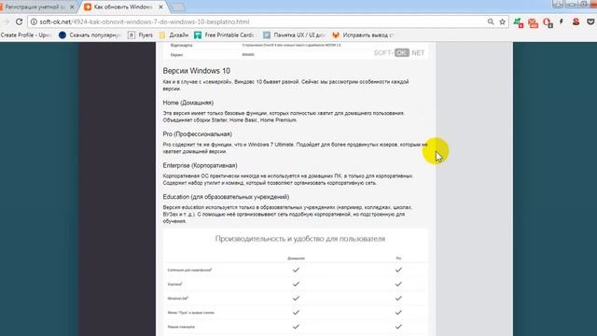Select the Как обновить Windows tab
Image resolution: width=597 pixels, height=336 pixels.
click(x=118, y=7)
